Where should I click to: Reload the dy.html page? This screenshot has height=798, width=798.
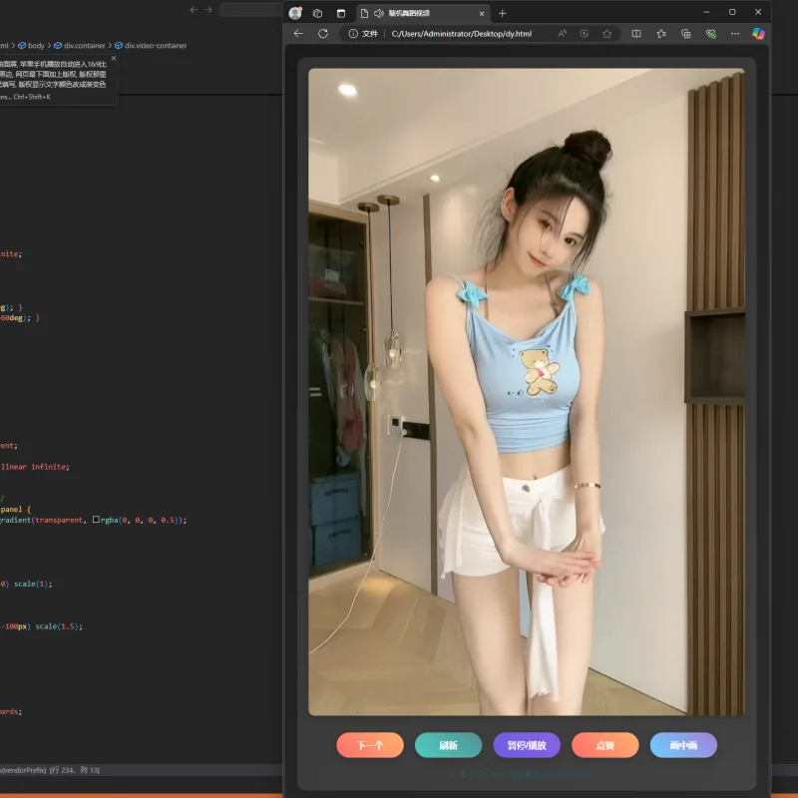[322, 34]
